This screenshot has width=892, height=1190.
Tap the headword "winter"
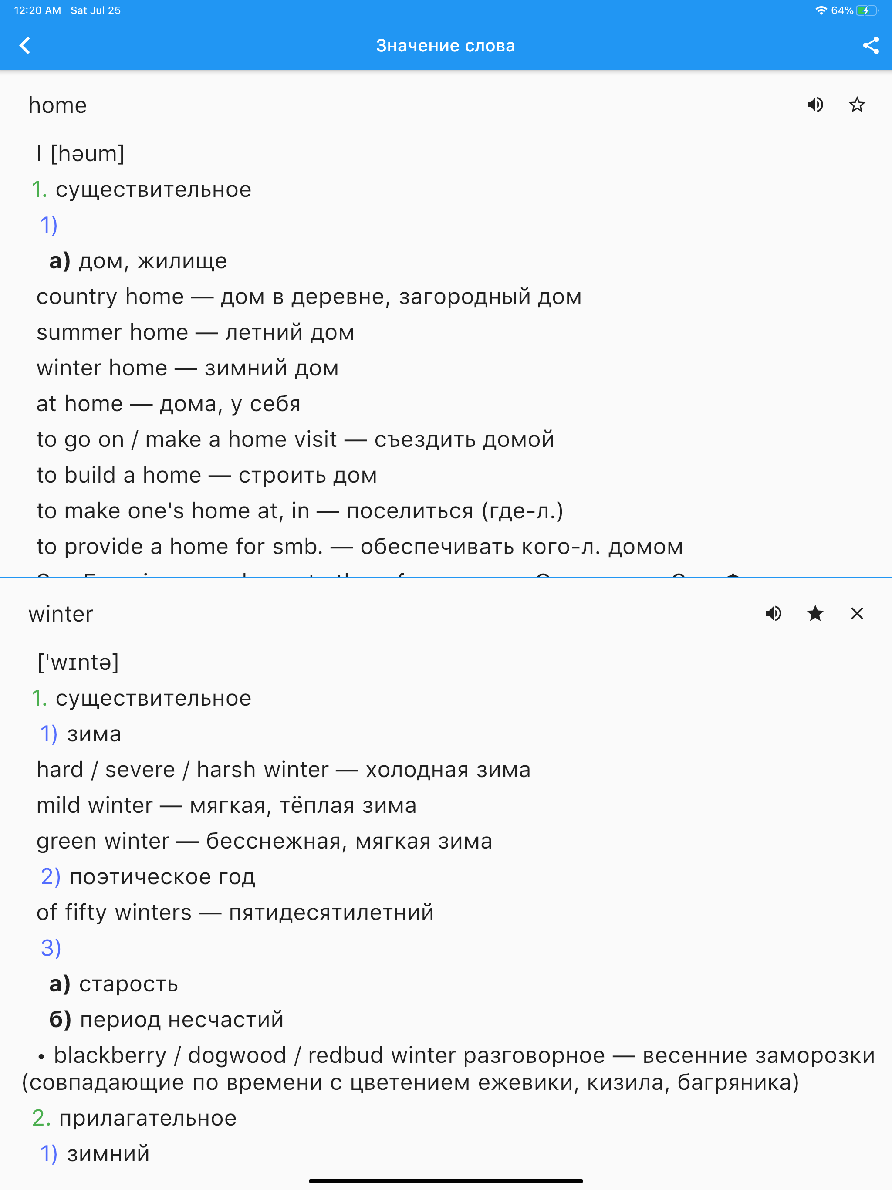[61, 613]
